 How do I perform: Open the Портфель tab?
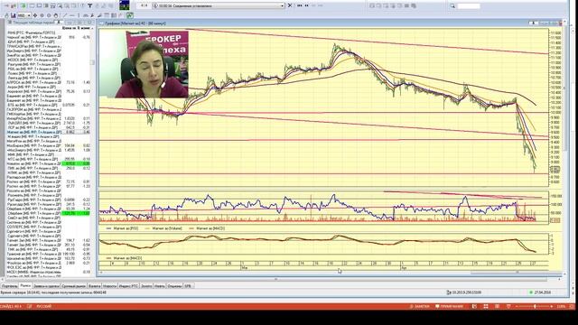pos(9,286)
